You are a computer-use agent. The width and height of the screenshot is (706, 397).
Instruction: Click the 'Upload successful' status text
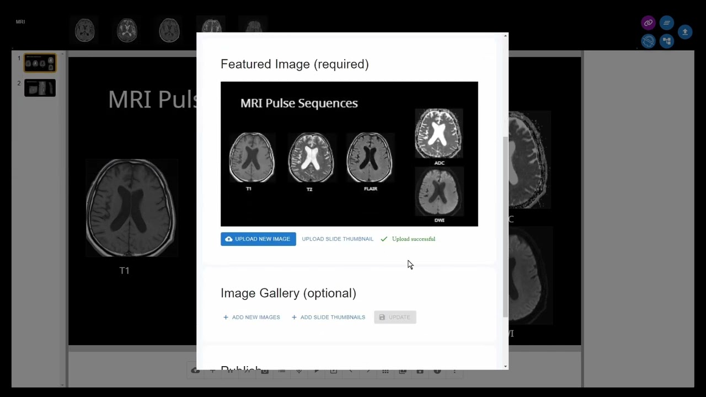click(414, 239)
